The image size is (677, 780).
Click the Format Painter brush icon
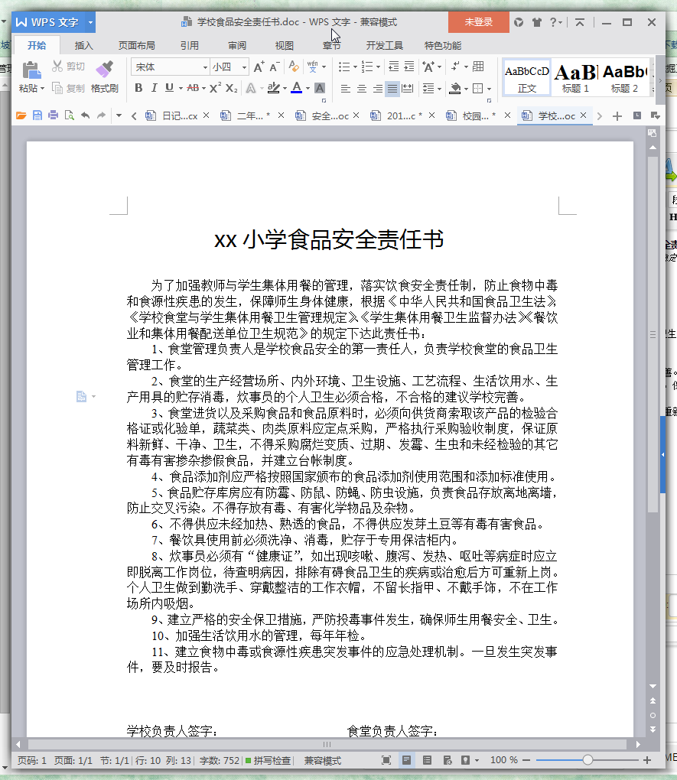coord(105,69)
